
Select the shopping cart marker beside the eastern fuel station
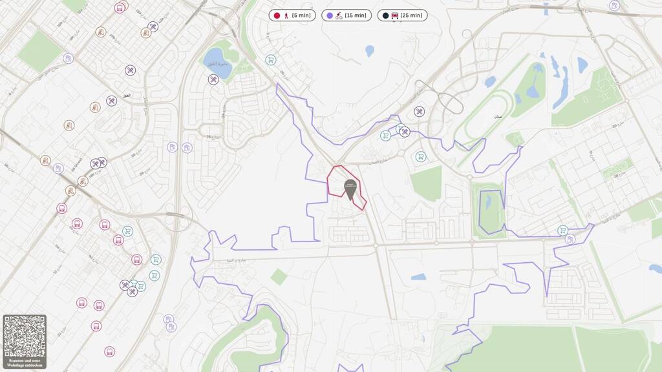[x=562, y=231]
